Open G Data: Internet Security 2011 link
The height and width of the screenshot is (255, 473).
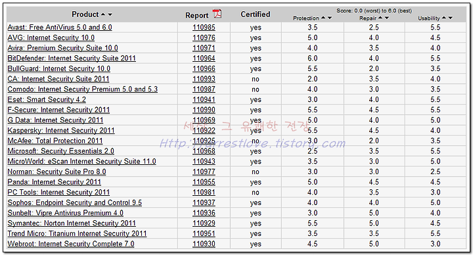pyautogui.click(x=55, y=120)
